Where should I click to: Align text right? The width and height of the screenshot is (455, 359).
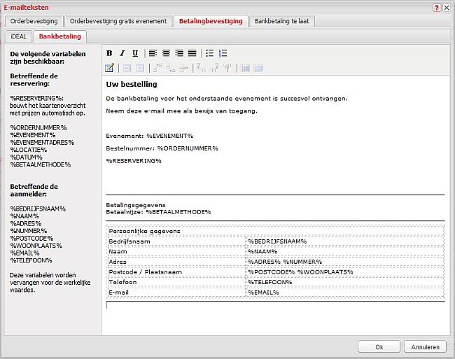point(179,53)
